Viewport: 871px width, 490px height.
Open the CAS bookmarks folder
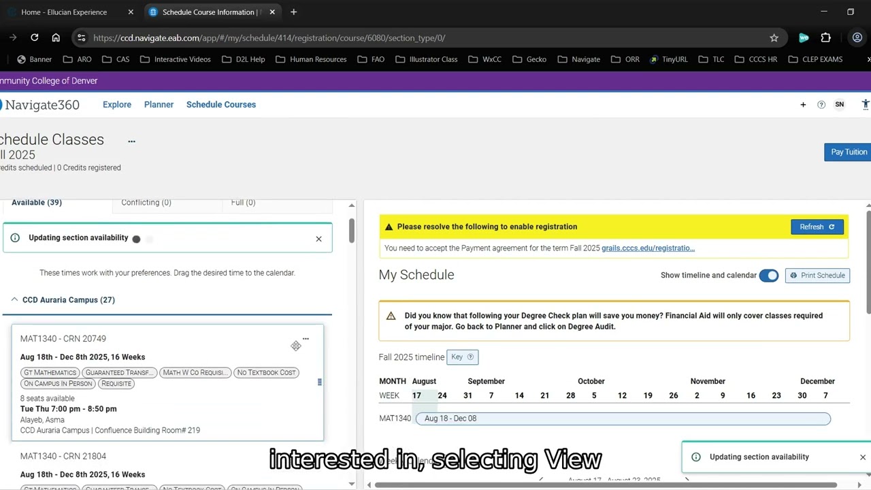point(116,59)
